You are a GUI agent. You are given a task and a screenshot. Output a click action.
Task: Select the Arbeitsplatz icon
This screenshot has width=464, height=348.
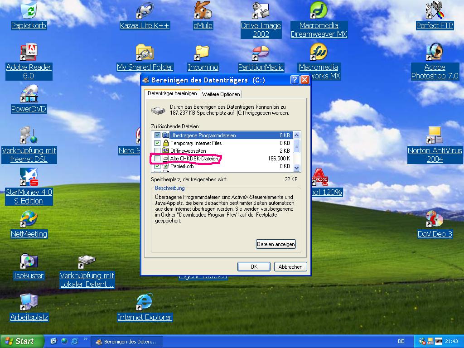[29, 308]
